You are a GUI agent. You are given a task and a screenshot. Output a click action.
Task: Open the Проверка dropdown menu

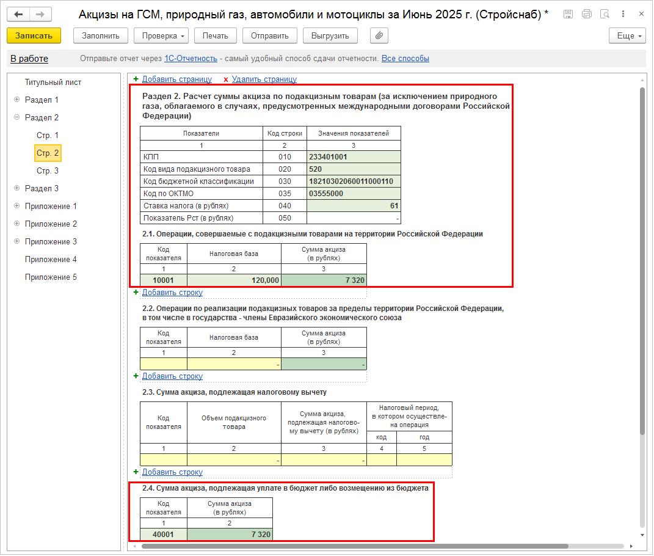click(161, 36)
